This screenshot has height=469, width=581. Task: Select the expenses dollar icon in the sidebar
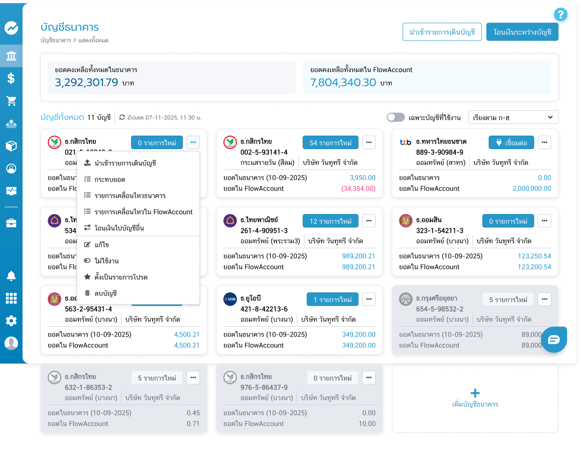[x=11, y=78]
